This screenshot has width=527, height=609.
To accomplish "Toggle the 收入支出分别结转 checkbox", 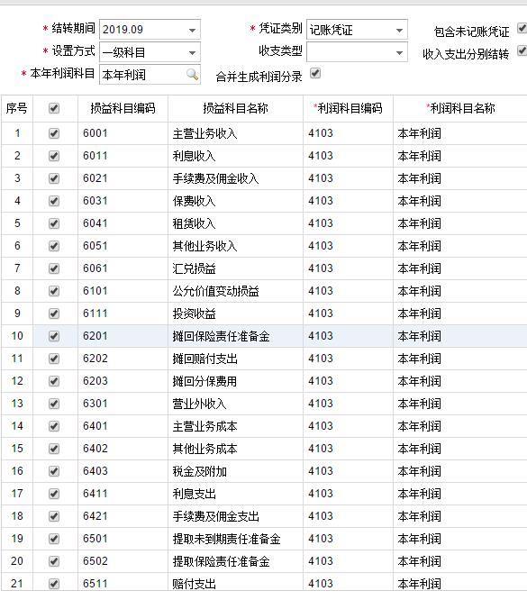I will pyautogui.click(x=522, y=50).
